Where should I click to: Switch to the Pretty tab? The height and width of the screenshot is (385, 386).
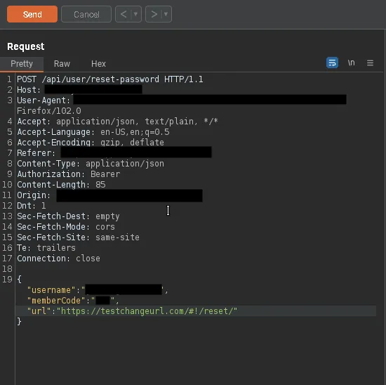coord(22,64)
